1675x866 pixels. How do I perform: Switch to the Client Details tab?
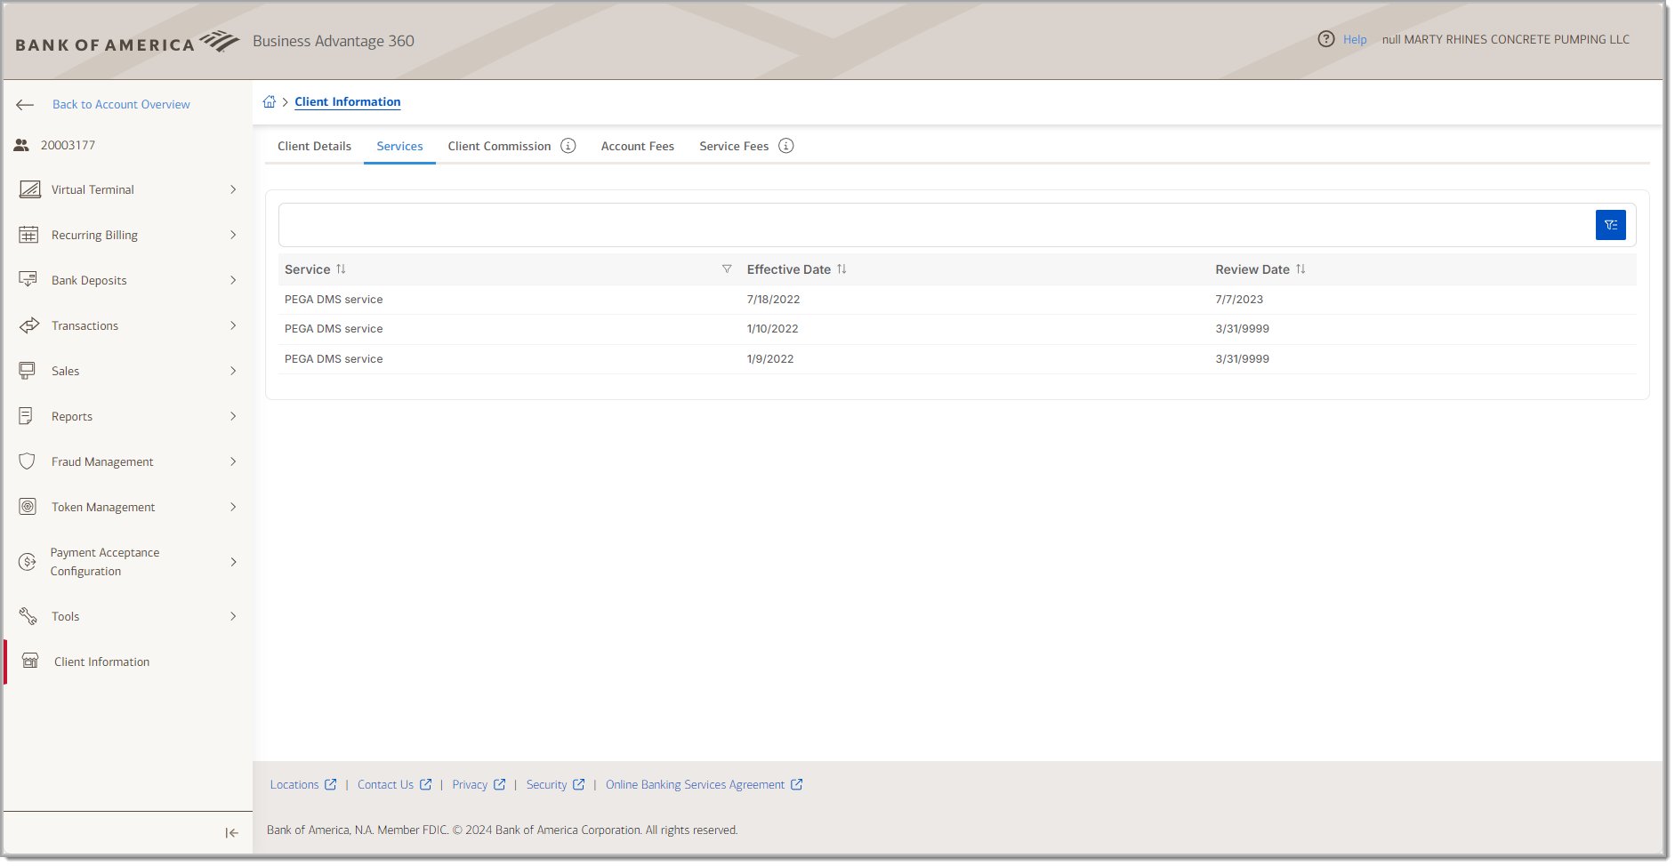[x=314, y=146]
